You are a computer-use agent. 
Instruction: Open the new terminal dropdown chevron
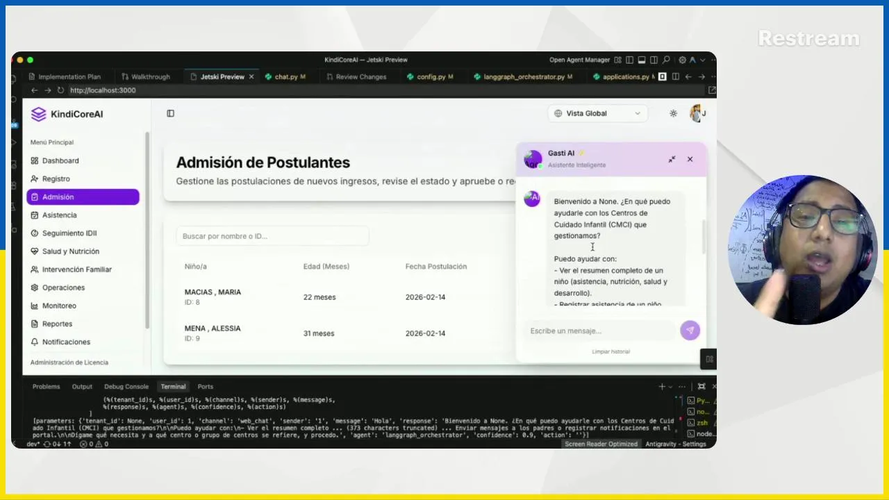click(670, 387)
